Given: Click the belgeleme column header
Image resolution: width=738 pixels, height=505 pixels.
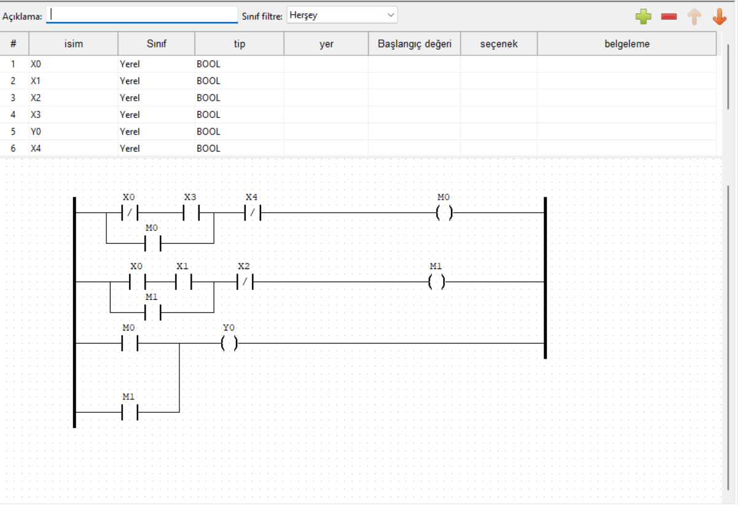Looking at the screenshot, I should click(x=626, y=44).
